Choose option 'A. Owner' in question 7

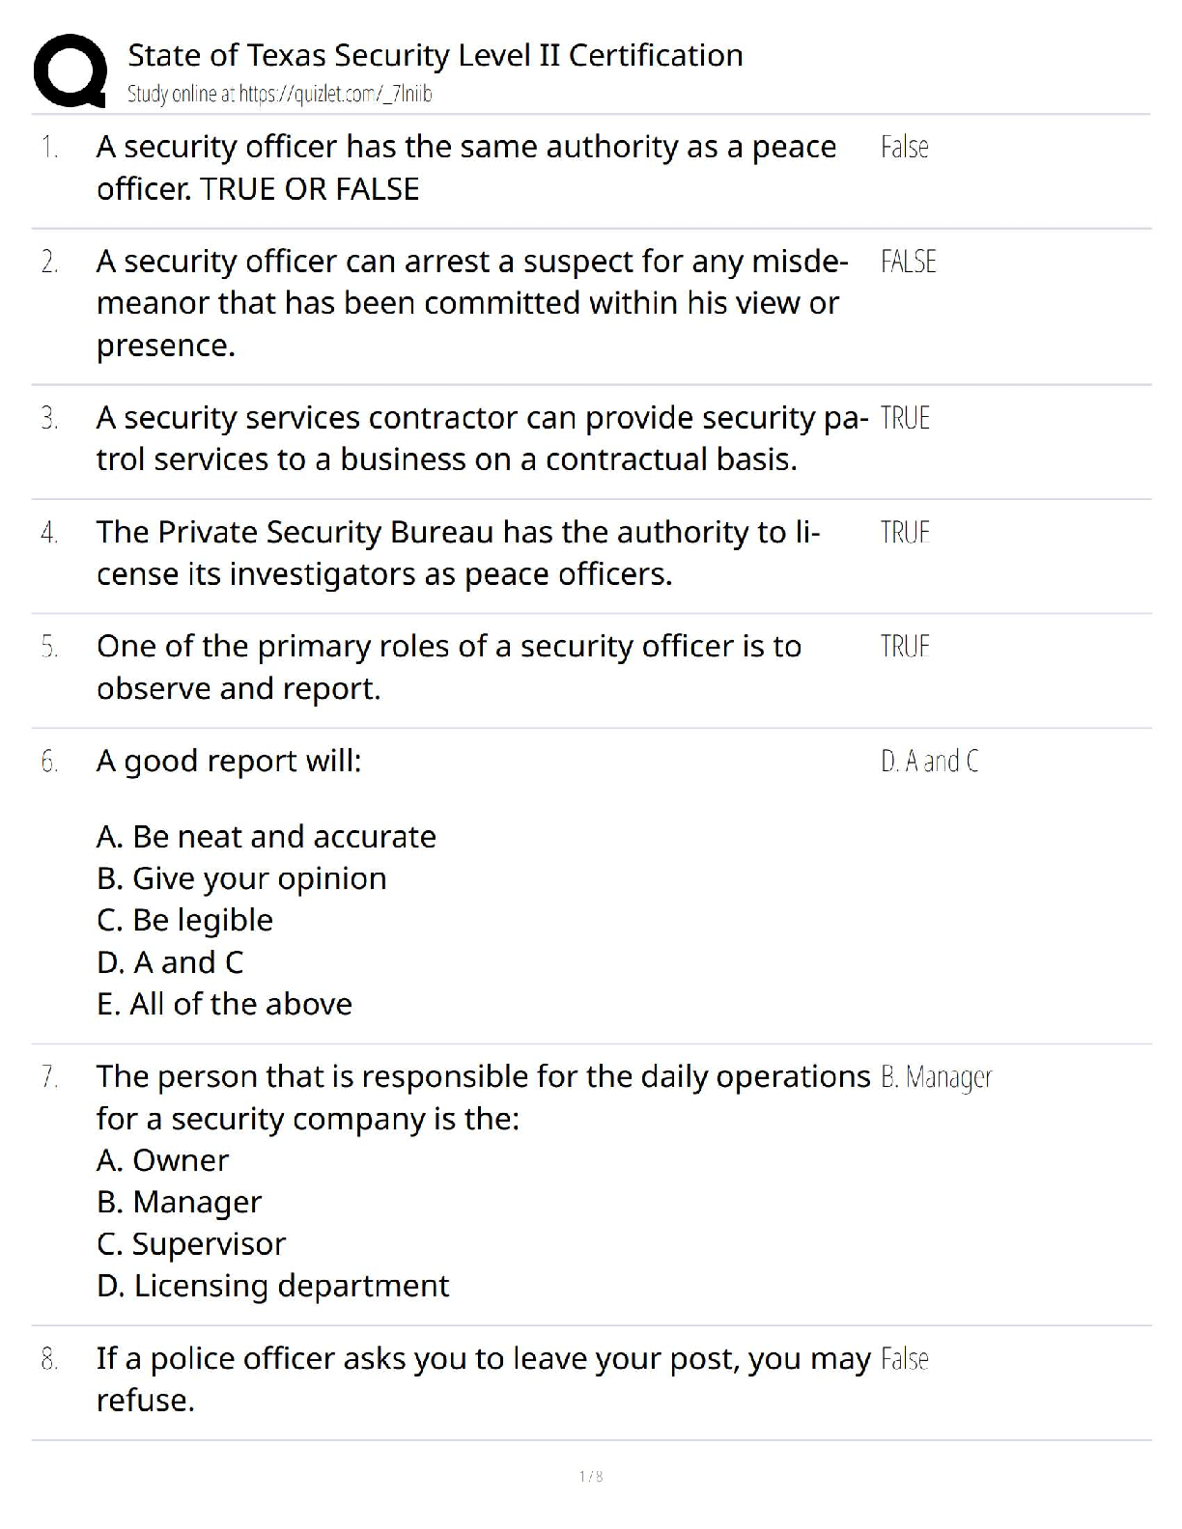click(162, 1160)
